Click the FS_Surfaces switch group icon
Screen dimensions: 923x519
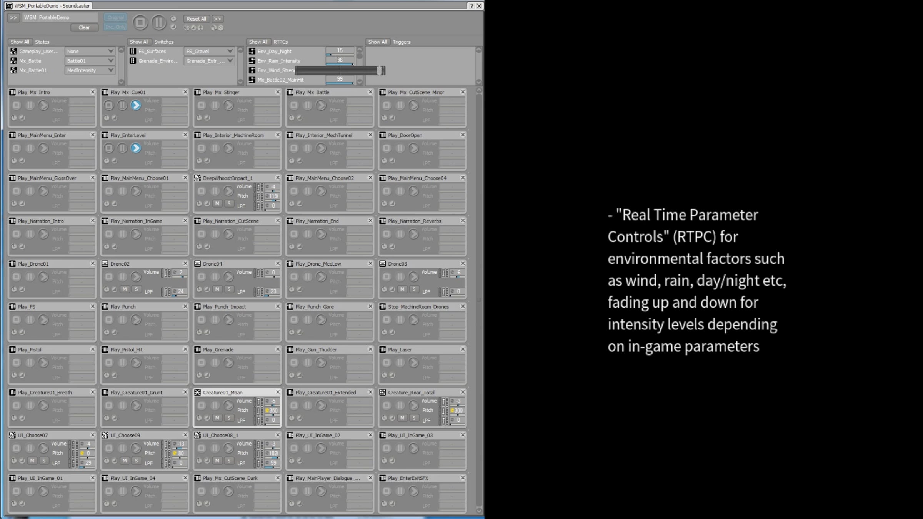[x=133, y=51]
